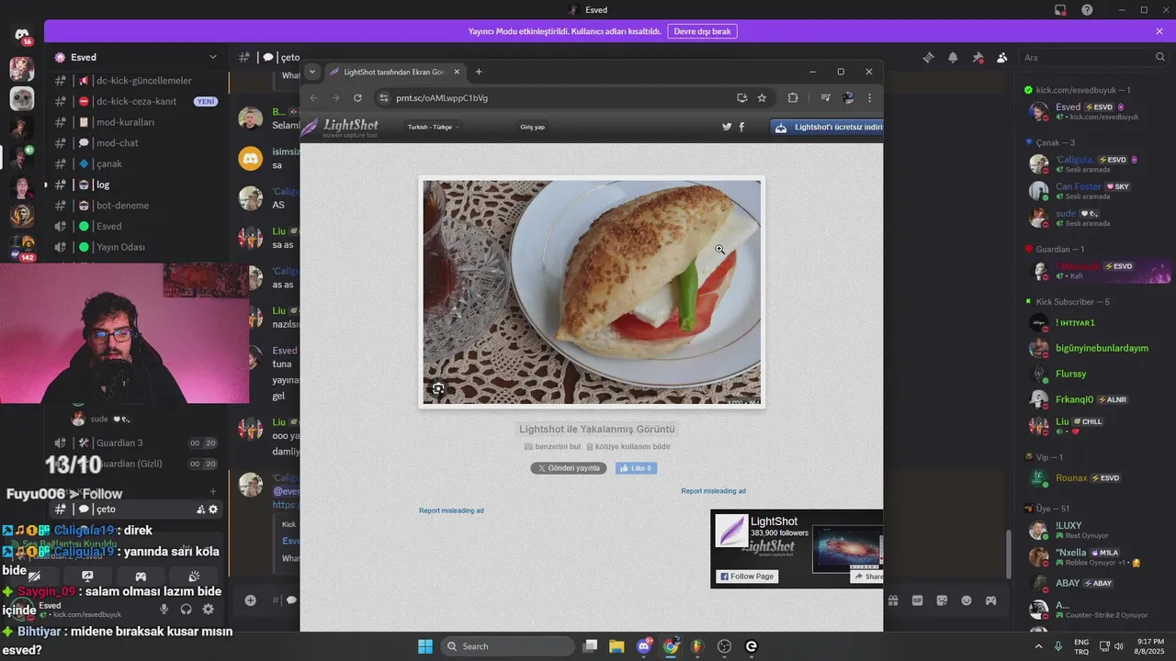Open Windows Start menu
The image size is (1176, 661).
point(425,646)
